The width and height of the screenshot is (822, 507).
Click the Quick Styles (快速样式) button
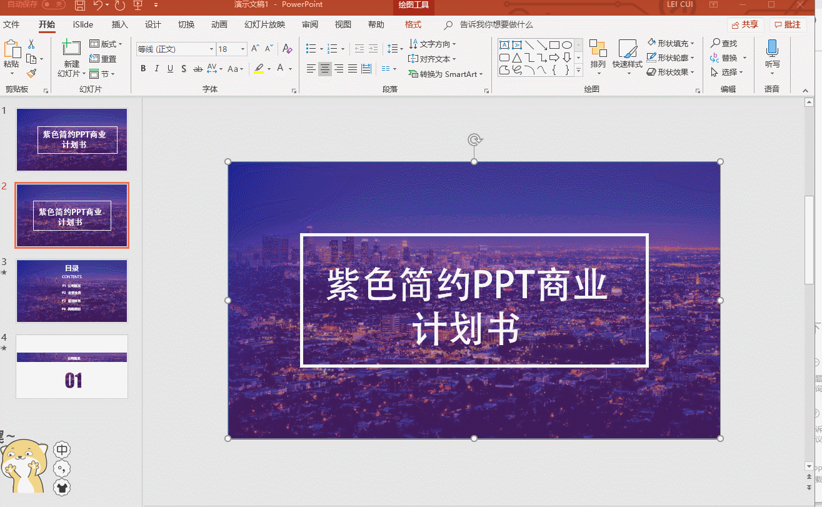627,56
